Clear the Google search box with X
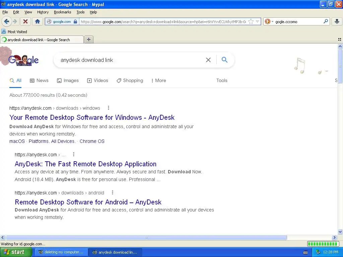 [208, 60]
